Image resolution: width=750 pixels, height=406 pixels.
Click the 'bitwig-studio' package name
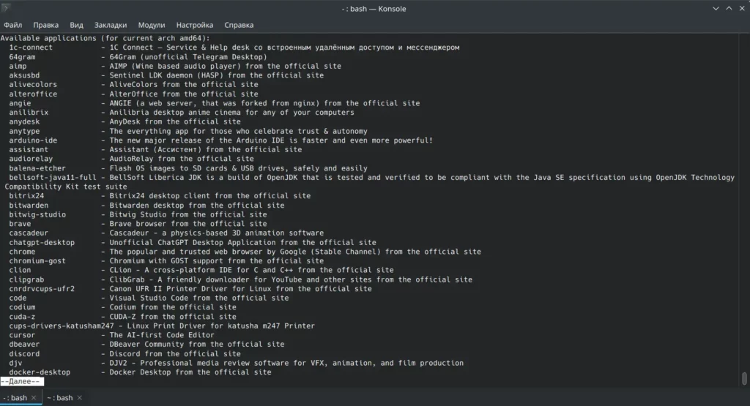[37, 214]
